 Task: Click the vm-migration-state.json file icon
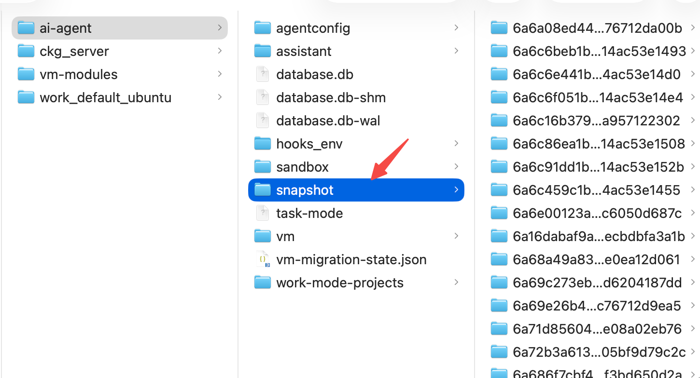[x=263, y=259]
